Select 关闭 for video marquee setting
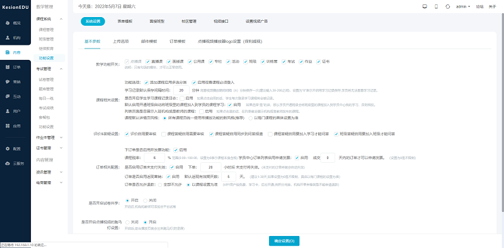 click(x=128, y=222)
